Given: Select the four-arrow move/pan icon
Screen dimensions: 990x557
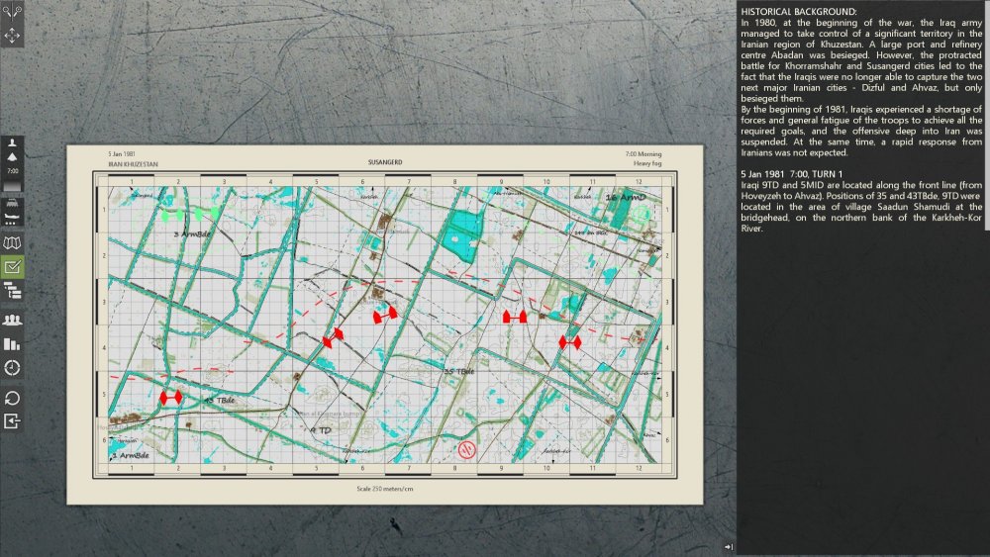Looking at the screenshot, I should point(13,35).
